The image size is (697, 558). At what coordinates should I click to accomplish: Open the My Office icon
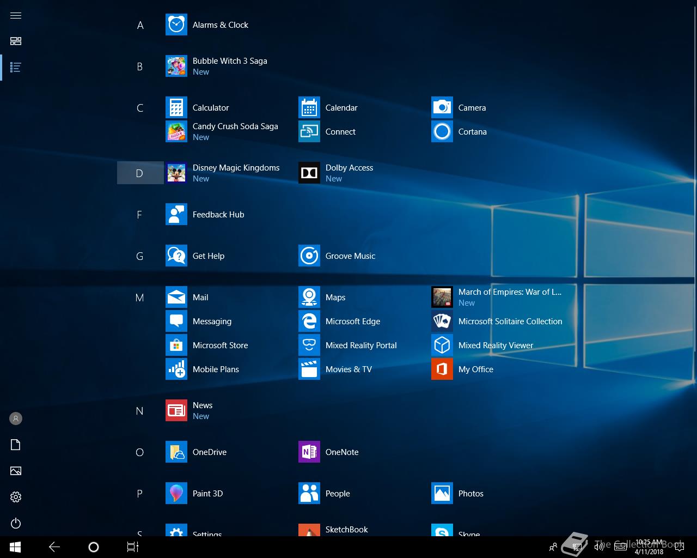442,369
